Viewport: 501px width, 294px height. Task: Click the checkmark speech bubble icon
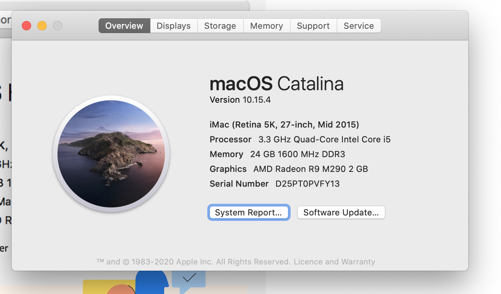click(189, 278)
